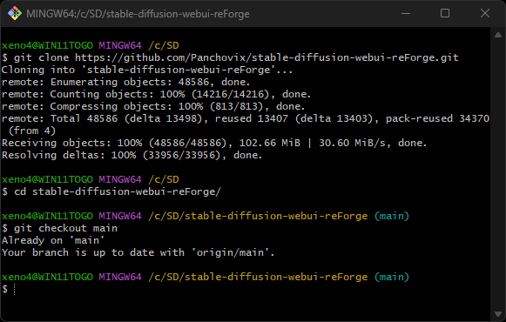Click the "git checkout main" command
Viewport: 506px width, 322px height.
(x=65, y=228)
